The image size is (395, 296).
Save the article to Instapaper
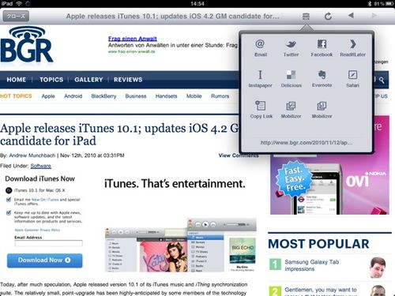[x=260, y=75]
